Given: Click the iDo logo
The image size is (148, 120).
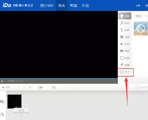Looking at the screenshot, I should click(x=7, y=5).
